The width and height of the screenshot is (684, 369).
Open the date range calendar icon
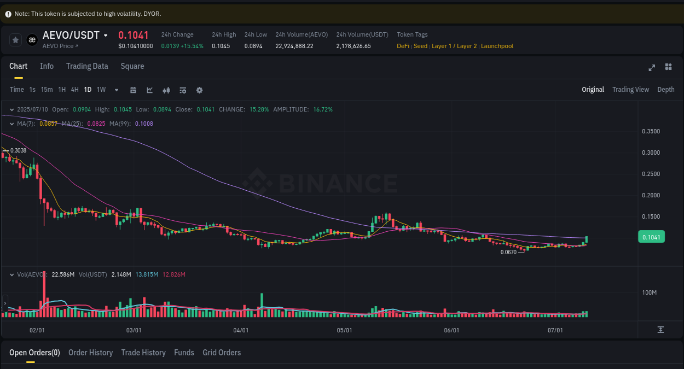coord(133,90)
